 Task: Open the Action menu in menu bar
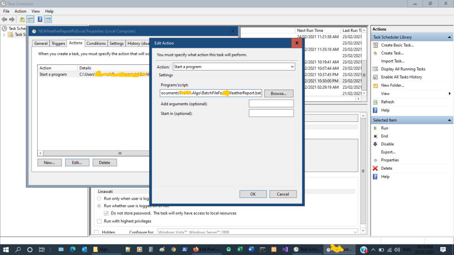tap(20, 11)
